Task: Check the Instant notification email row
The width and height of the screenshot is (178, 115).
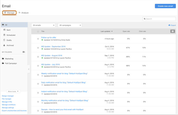Action: coord(38,93)
